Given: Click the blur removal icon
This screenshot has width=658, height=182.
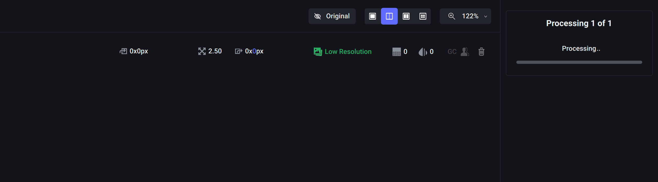Looking at the screenshot, I should click(x=423, y=52).
